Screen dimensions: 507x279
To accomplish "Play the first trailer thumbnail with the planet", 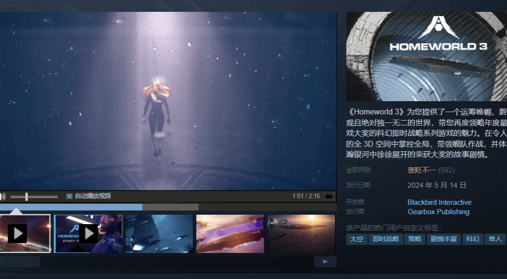I will pos(25,234).
